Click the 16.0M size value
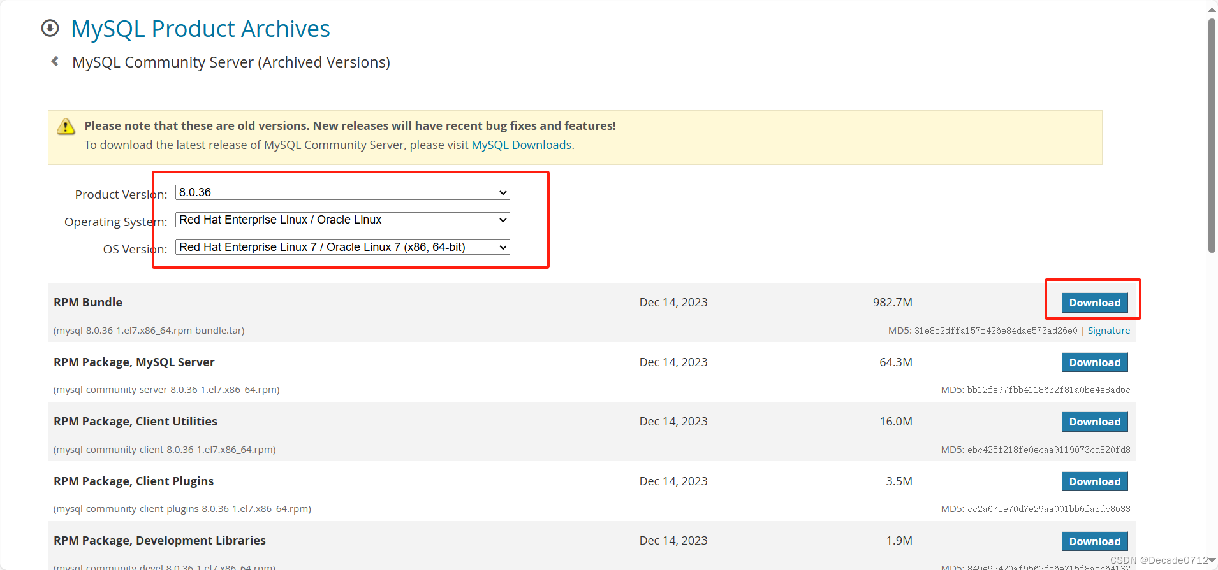Screen dimensions: 1218x570 tap(895, 422)
